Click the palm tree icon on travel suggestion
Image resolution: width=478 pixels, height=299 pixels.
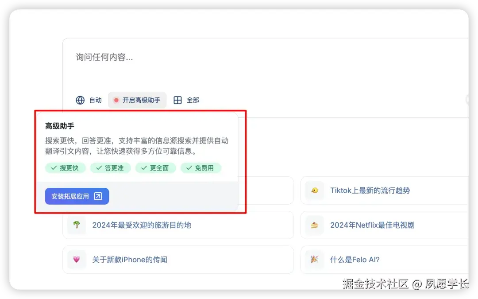(x=76, y=225)
